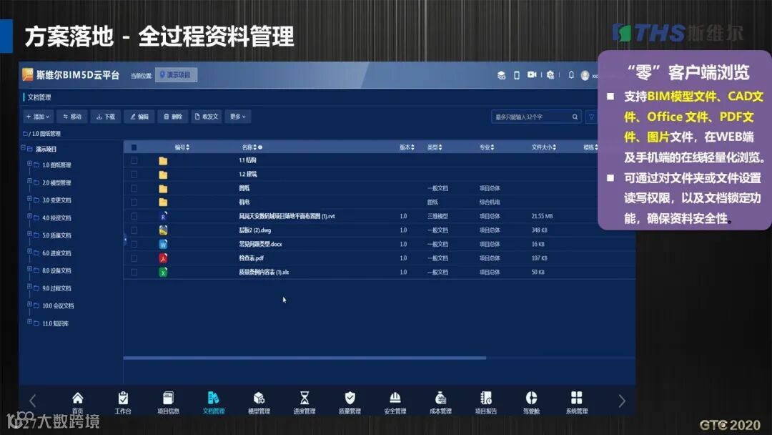This screenshot has height=435, width=772.
Task: Collapse the 演示项目 root tree node
Action: 23,148
